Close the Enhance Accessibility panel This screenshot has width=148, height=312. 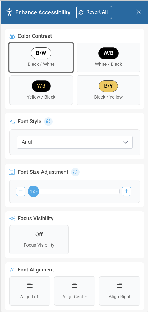pos(138,12)
